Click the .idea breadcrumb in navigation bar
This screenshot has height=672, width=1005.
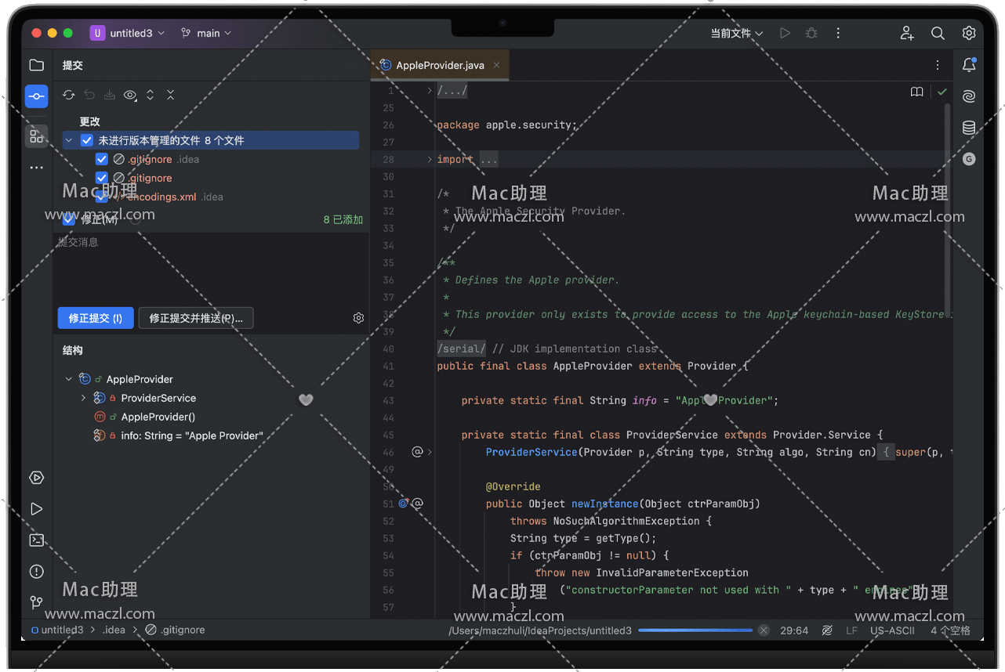pyautogui.click(x=114, y=630)
